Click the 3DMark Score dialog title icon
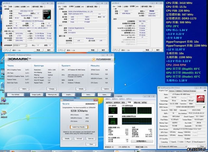This screenshot has height=152, width=208. (x=62, y=100)
